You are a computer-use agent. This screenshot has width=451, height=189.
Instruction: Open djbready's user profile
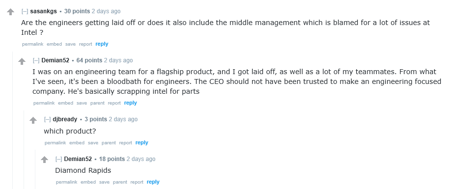[x=65, y=119]
